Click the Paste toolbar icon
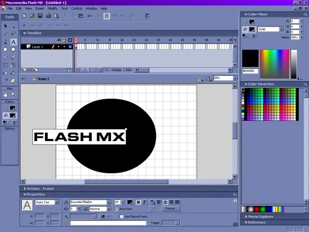 (x=81, y=16)
